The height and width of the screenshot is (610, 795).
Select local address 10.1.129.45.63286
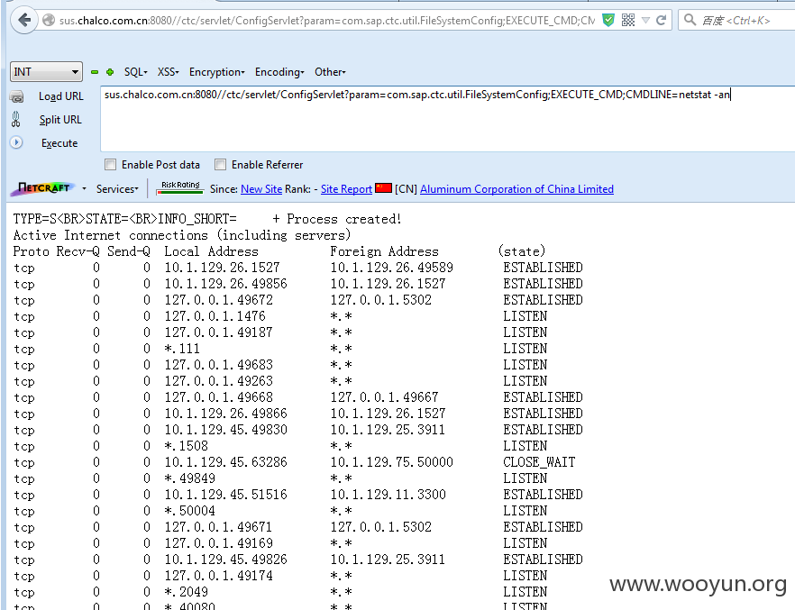[x=225, y=462]
